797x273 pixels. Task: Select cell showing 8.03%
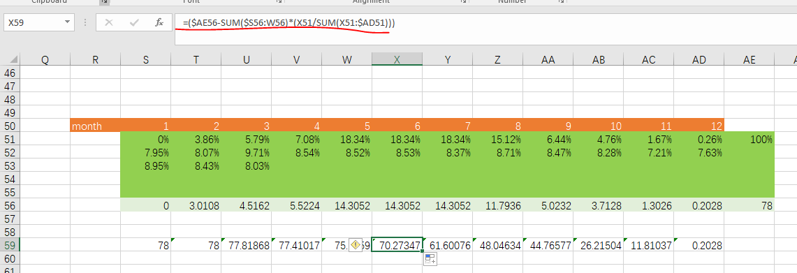(247, 165)
